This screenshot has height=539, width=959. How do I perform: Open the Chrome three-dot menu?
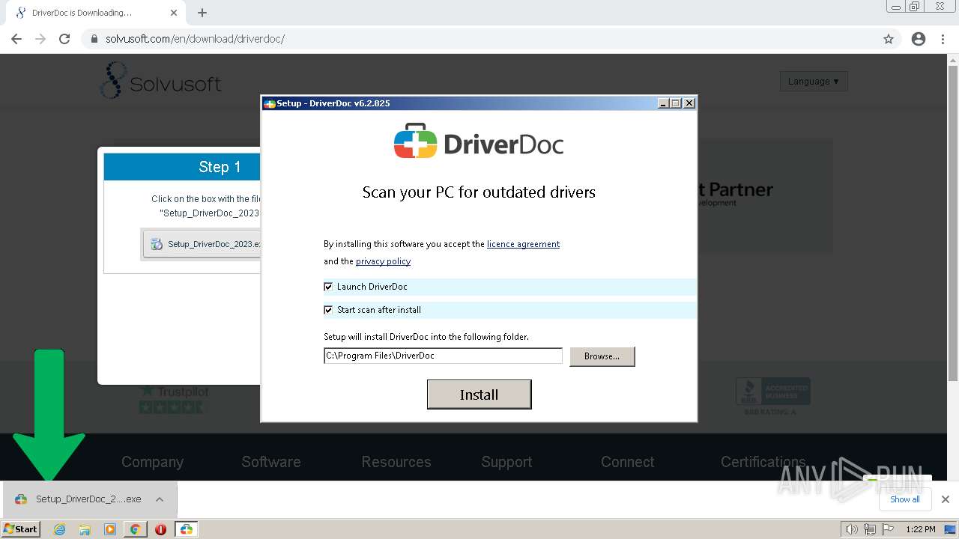943,39
